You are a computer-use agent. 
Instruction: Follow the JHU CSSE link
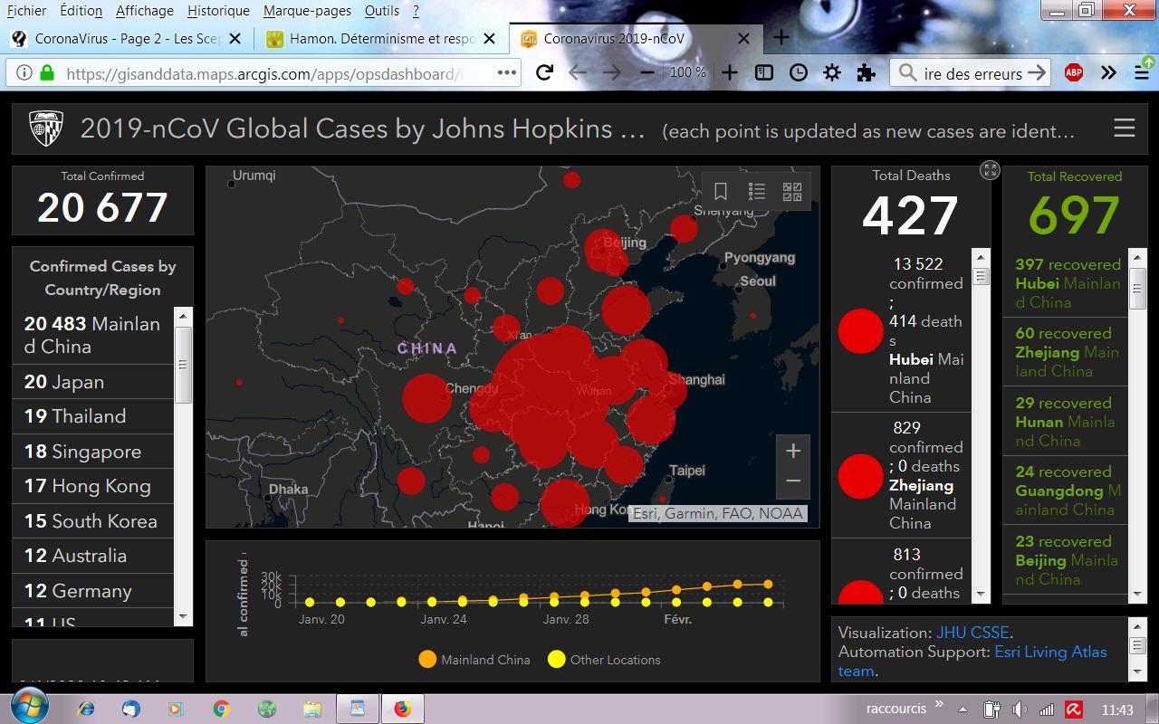click(972, 633)
